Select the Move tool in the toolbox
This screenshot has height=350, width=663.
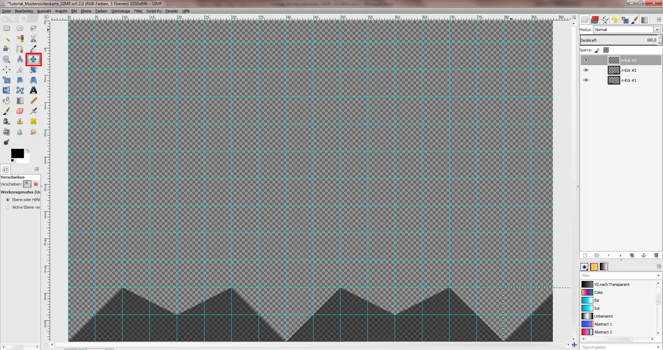click(33, 59)
